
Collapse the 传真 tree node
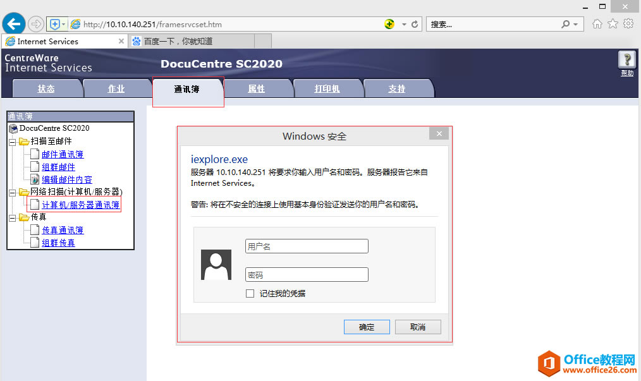click(x=12, y=218)
